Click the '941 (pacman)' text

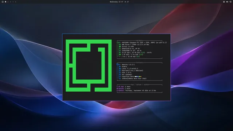[127, 75]
